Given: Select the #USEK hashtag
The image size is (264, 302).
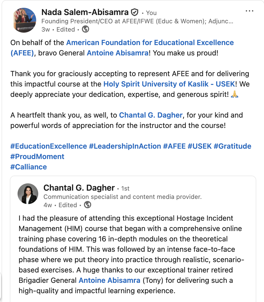Looking at the screenshot, I should pos(200,146).
